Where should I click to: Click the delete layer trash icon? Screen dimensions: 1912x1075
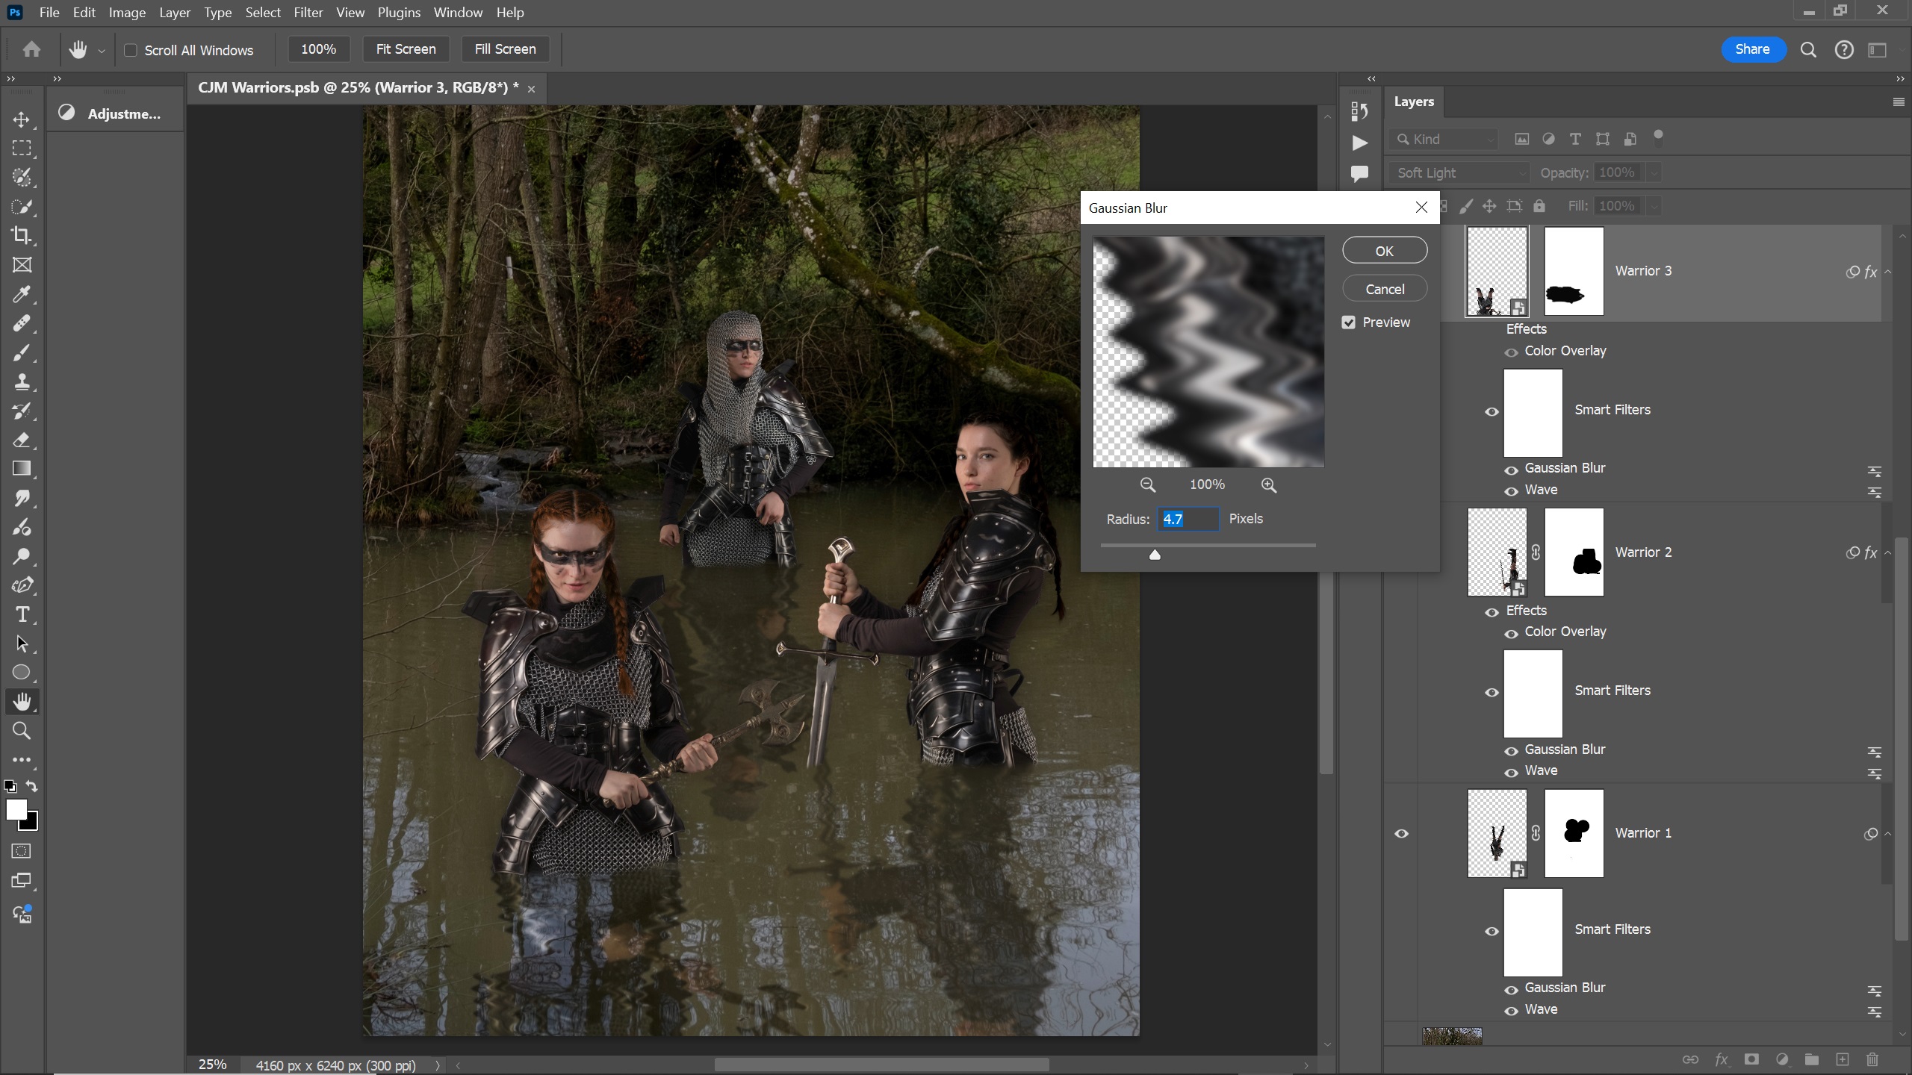1872,1059
